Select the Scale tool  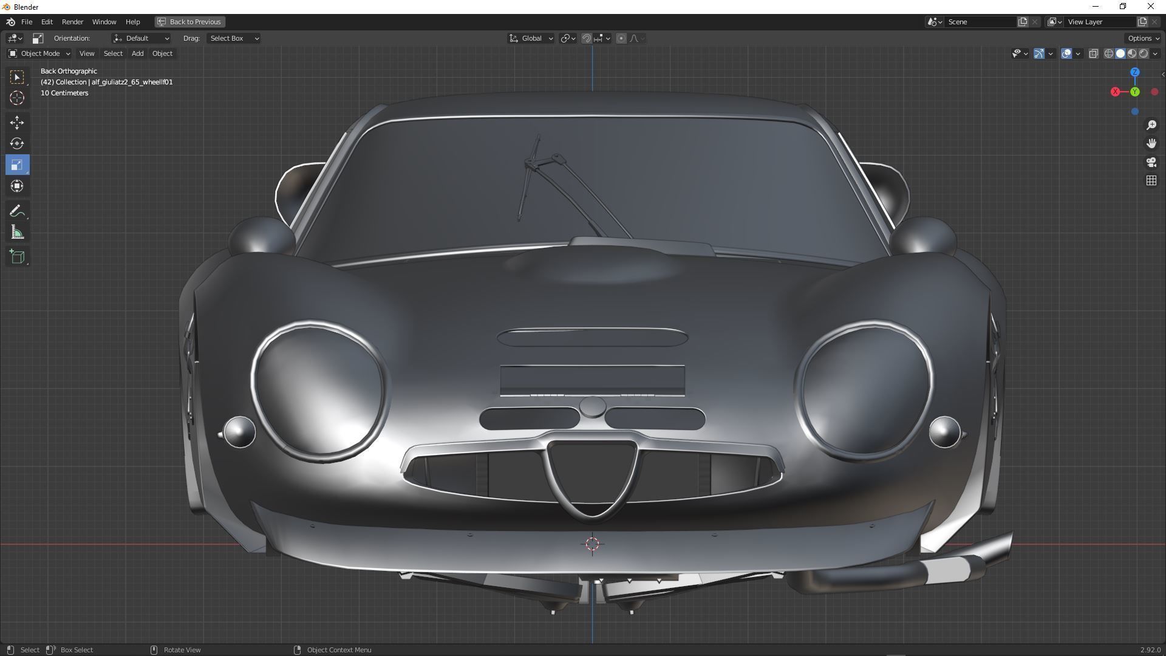tap(17, 165)
